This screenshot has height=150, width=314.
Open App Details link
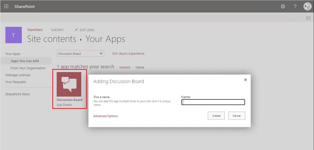[x=64, y=105]
